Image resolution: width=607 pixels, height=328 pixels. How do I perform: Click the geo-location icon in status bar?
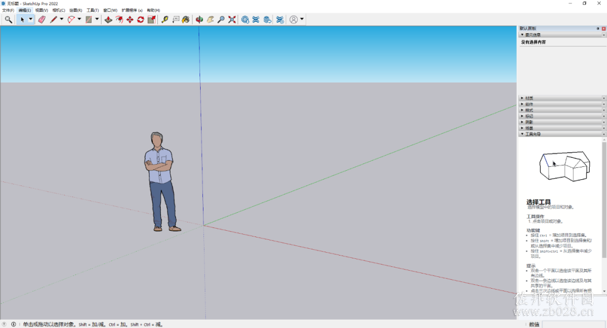4,325
